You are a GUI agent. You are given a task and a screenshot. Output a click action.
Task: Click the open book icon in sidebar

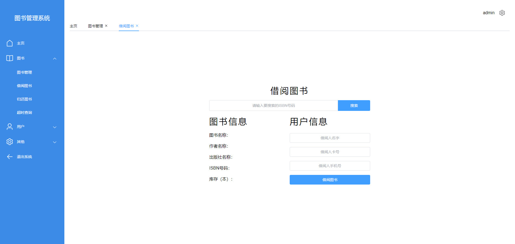(x=10, y=58)
